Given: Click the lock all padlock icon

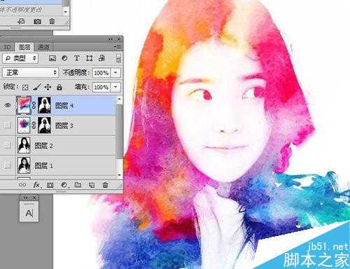Looking at the screenshot, I should (x=59, y=87).
